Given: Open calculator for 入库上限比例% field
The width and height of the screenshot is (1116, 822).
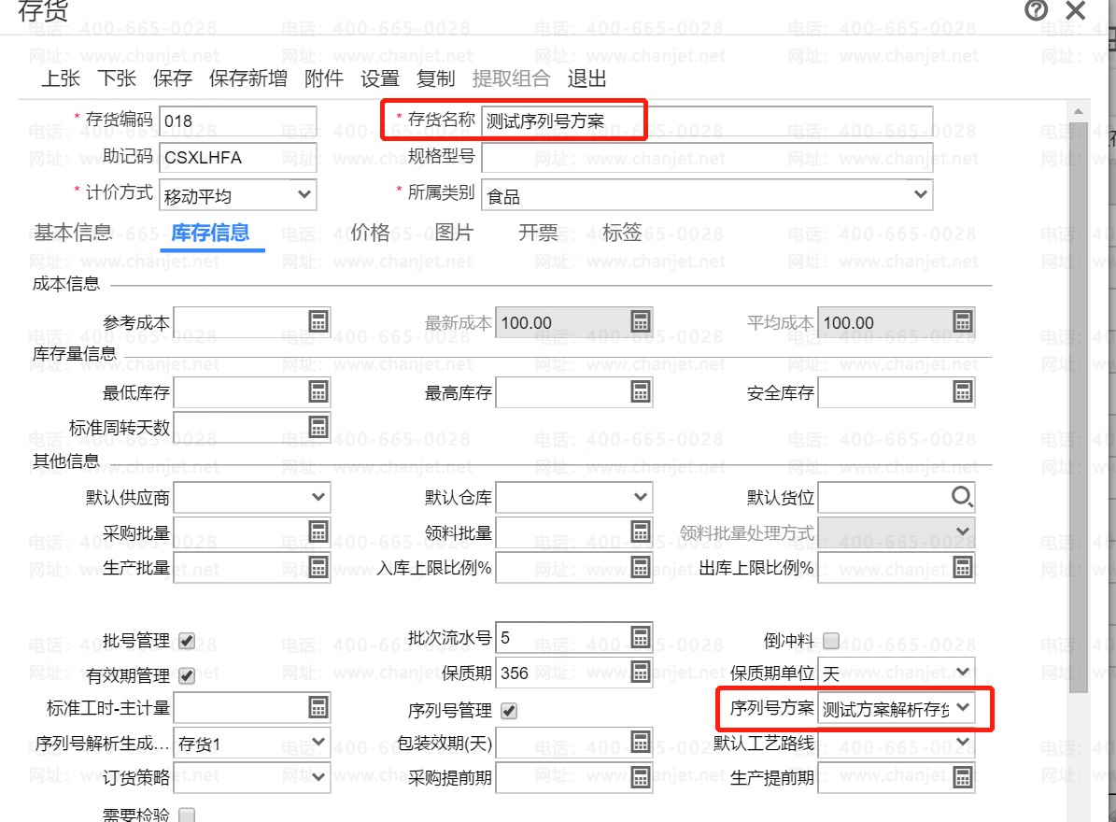Looking at the screenshot, I should (x=641, y=566).
